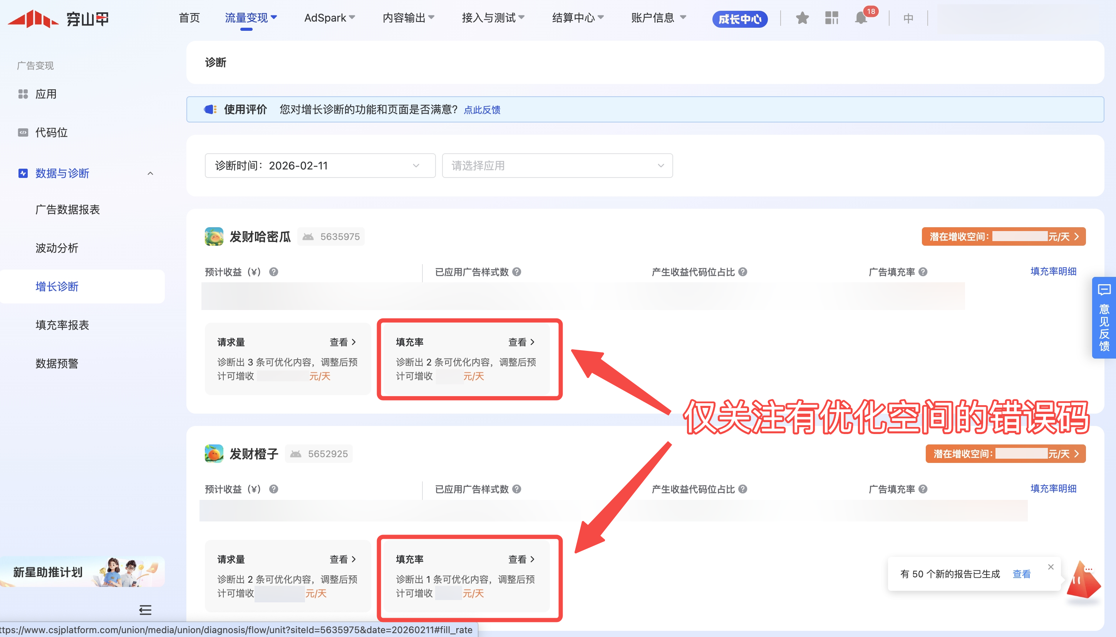Image resolution: width=1116 pixels, height=637 pixels.
Task: Open the AdSpark top menu
Action: point(329,18)
